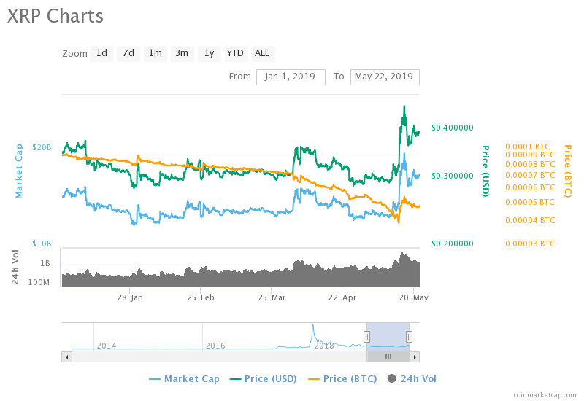Click the 20. May axis label
The image size is (584, 401).
(x=414, y=297)
